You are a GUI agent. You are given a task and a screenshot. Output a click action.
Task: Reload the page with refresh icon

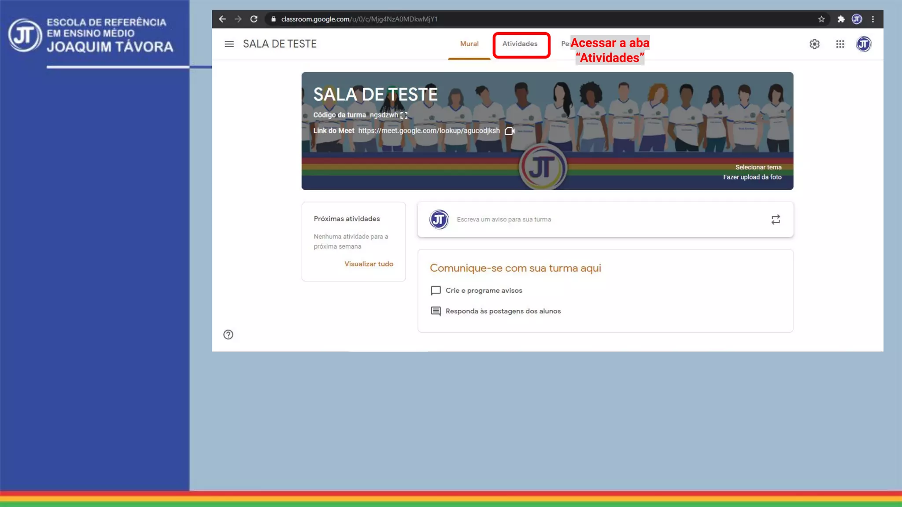[254, 19]
